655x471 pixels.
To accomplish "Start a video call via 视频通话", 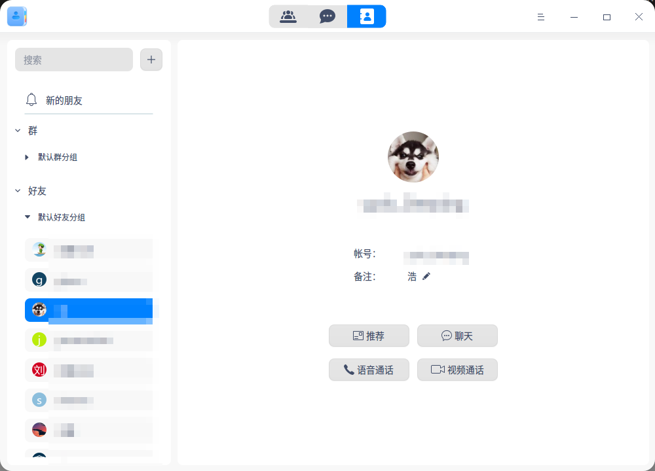I will click(x=457, y=370).
